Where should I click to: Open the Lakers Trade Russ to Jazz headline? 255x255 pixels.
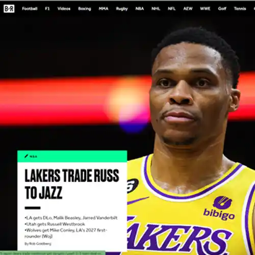tap(72, 184)
